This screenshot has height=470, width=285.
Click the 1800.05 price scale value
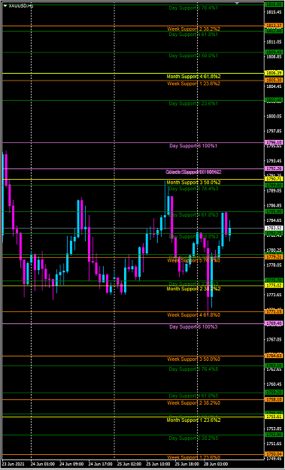point(274,117)
